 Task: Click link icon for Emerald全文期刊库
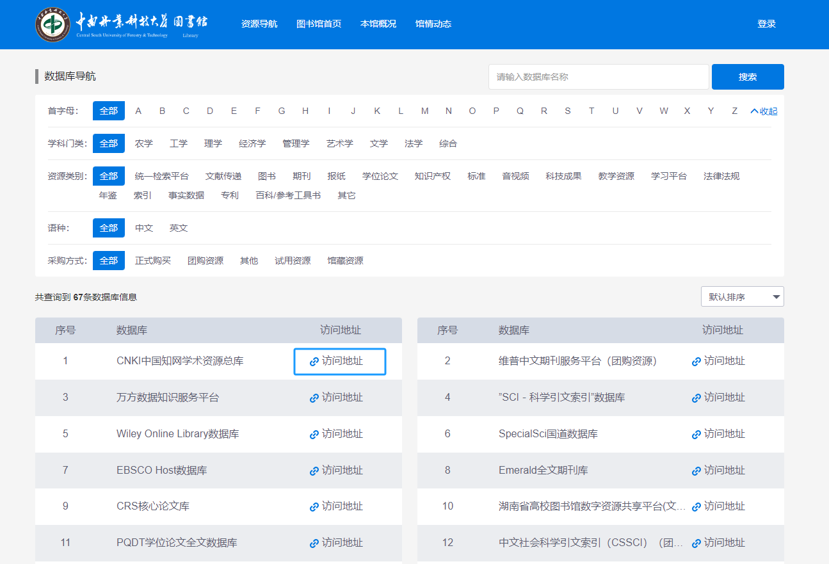(x=696, y=471)
